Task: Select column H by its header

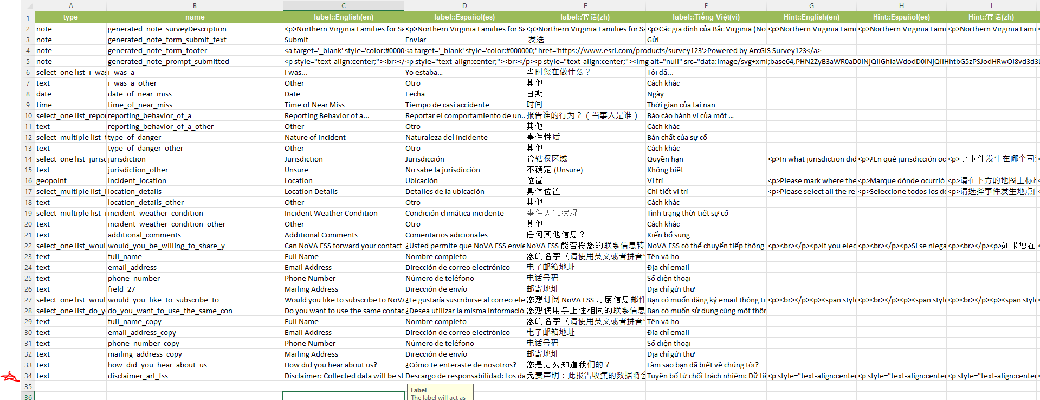Action: (901, 5)
